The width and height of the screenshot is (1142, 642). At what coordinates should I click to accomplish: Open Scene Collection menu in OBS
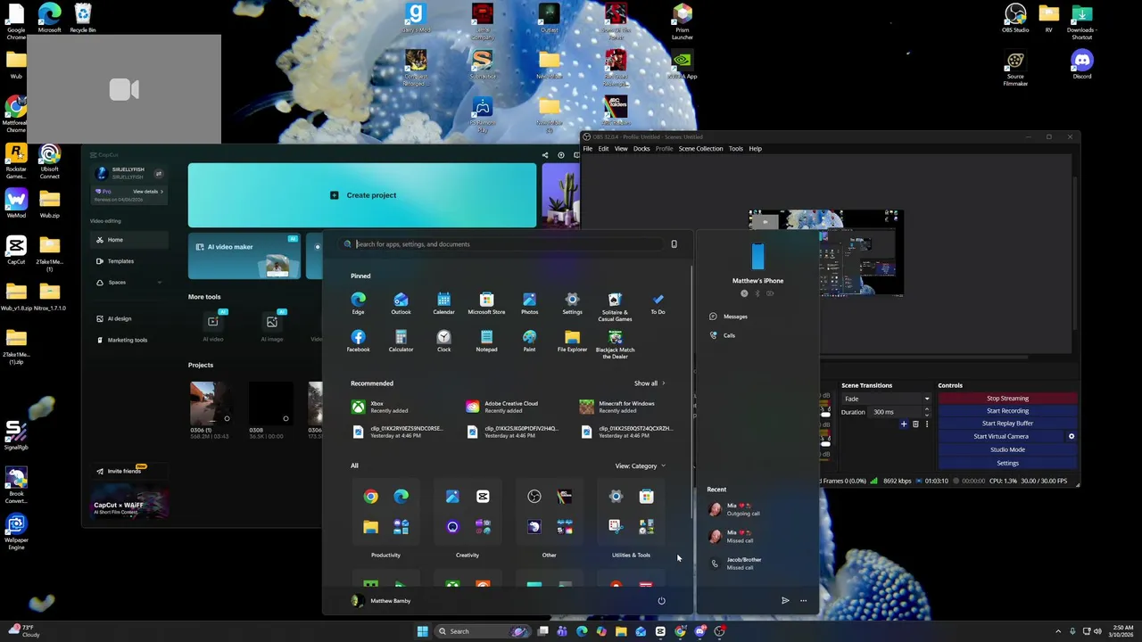(700, 149)
